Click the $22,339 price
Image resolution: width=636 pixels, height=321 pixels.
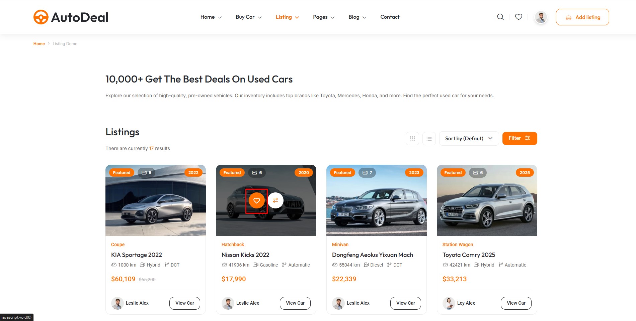point(344,279)
